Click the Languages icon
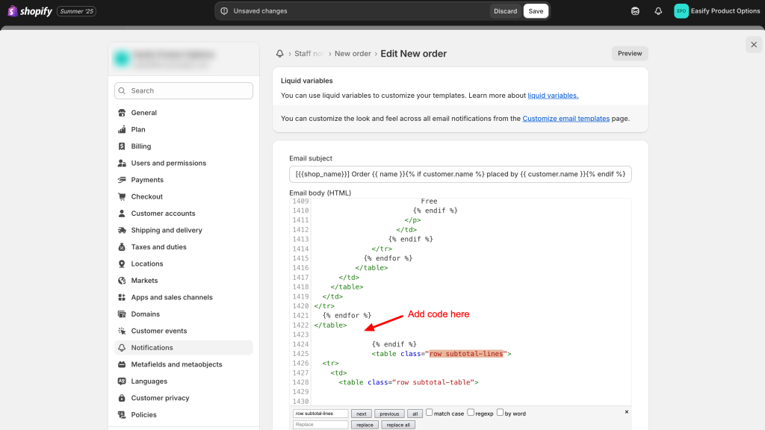Screen dimensions: 765x430 pyautogui.click(x=122, y=381)
